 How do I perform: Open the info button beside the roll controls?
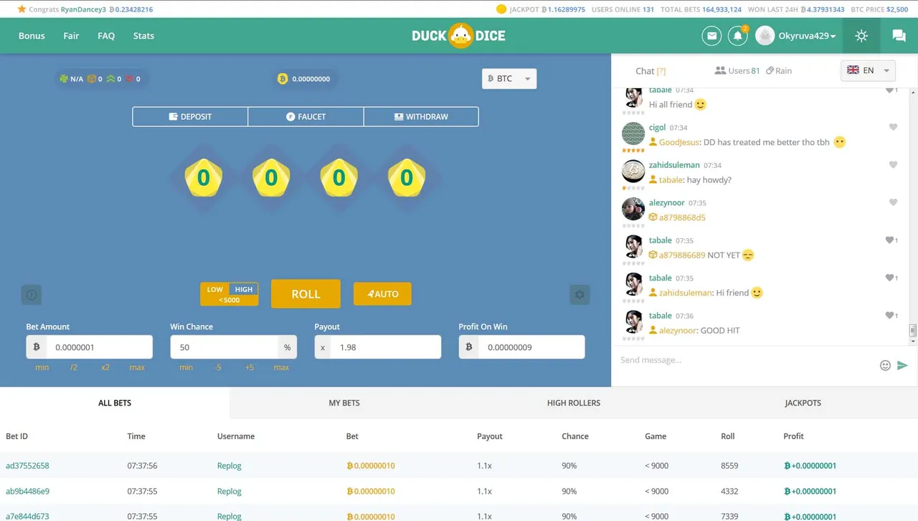32,294
